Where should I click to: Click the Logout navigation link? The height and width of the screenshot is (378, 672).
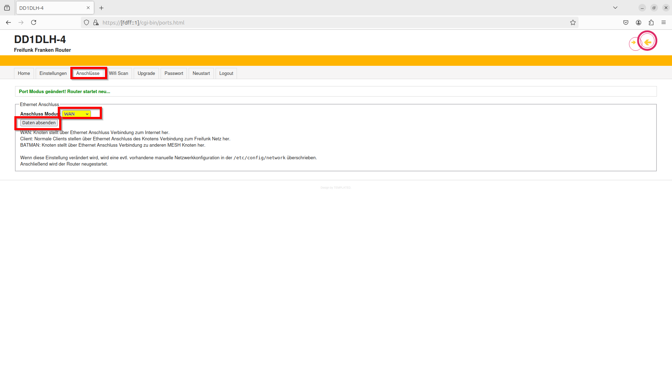[x=226, y=73]
